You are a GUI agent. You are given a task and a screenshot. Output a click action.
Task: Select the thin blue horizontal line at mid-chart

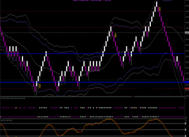(x=92, y=53)
